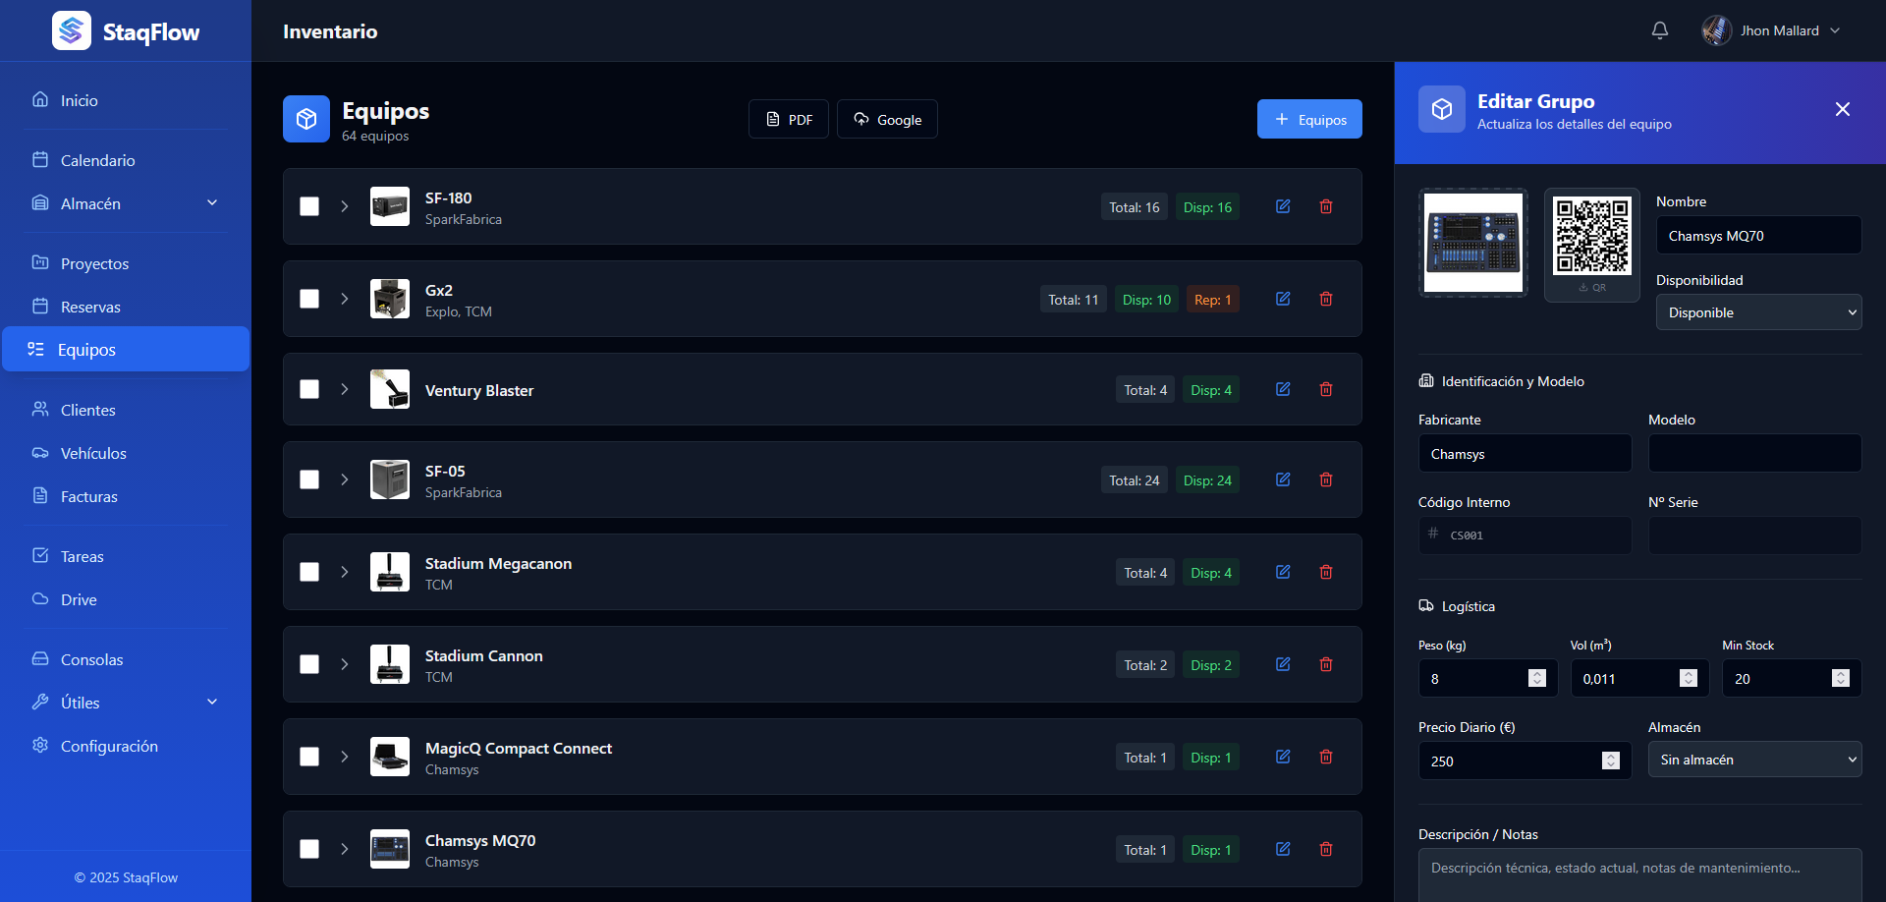Open the Disponibilidad dropdown
The width and height of the screenshot is (1886, 902).
click(1758, 311)
